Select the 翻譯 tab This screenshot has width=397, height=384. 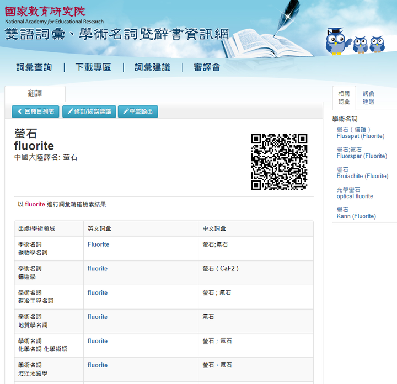click(x=35, y=93)
